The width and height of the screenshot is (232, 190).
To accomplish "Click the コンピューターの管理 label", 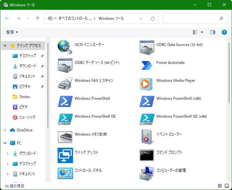I will (171, 170).
